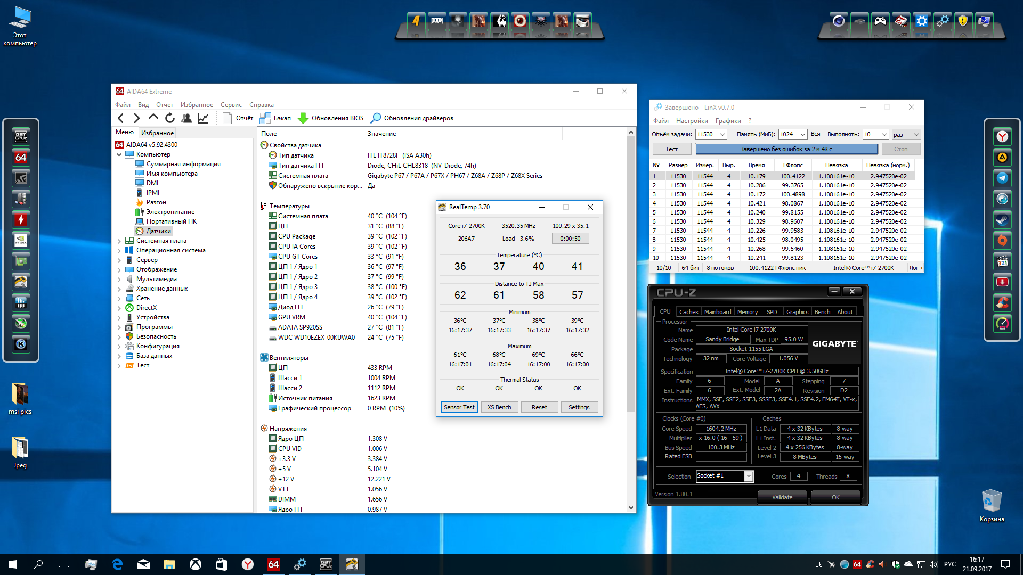1023x575 pixels.
Task: Click driver updates magnifier icon
Action: tap(376, 118)
